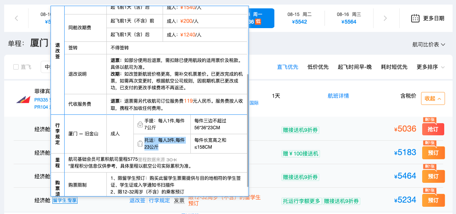The width and height of the screenshot is (456, 214).
Task: Click the 赠￥100接送机 promo tag
Action: coord(301,154)
